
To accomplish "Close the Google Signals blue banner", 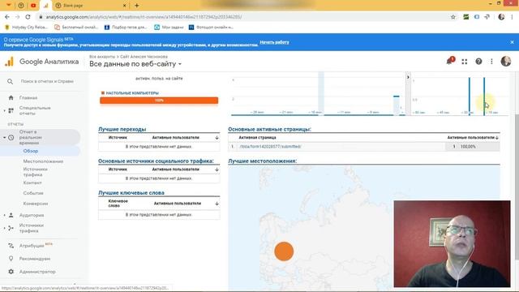I will point(512,42).
